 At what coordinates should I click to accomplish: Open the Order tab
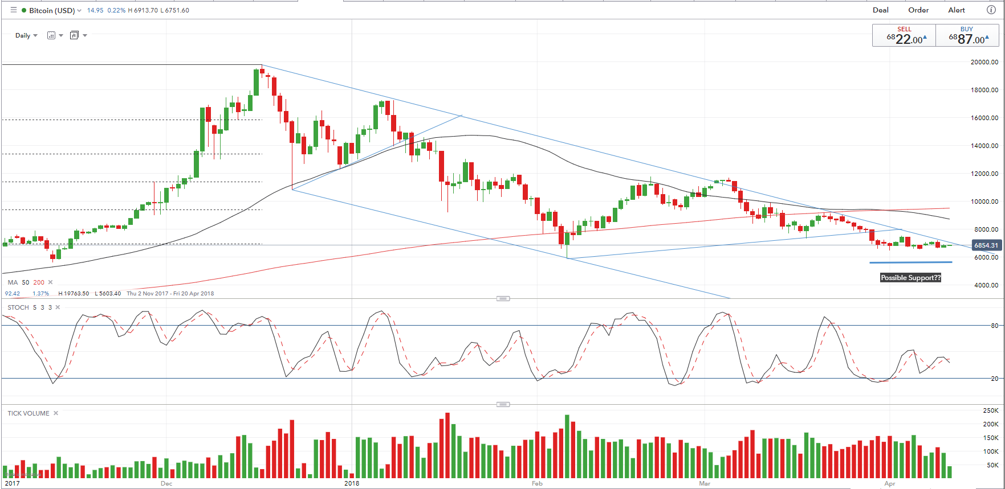918,10
